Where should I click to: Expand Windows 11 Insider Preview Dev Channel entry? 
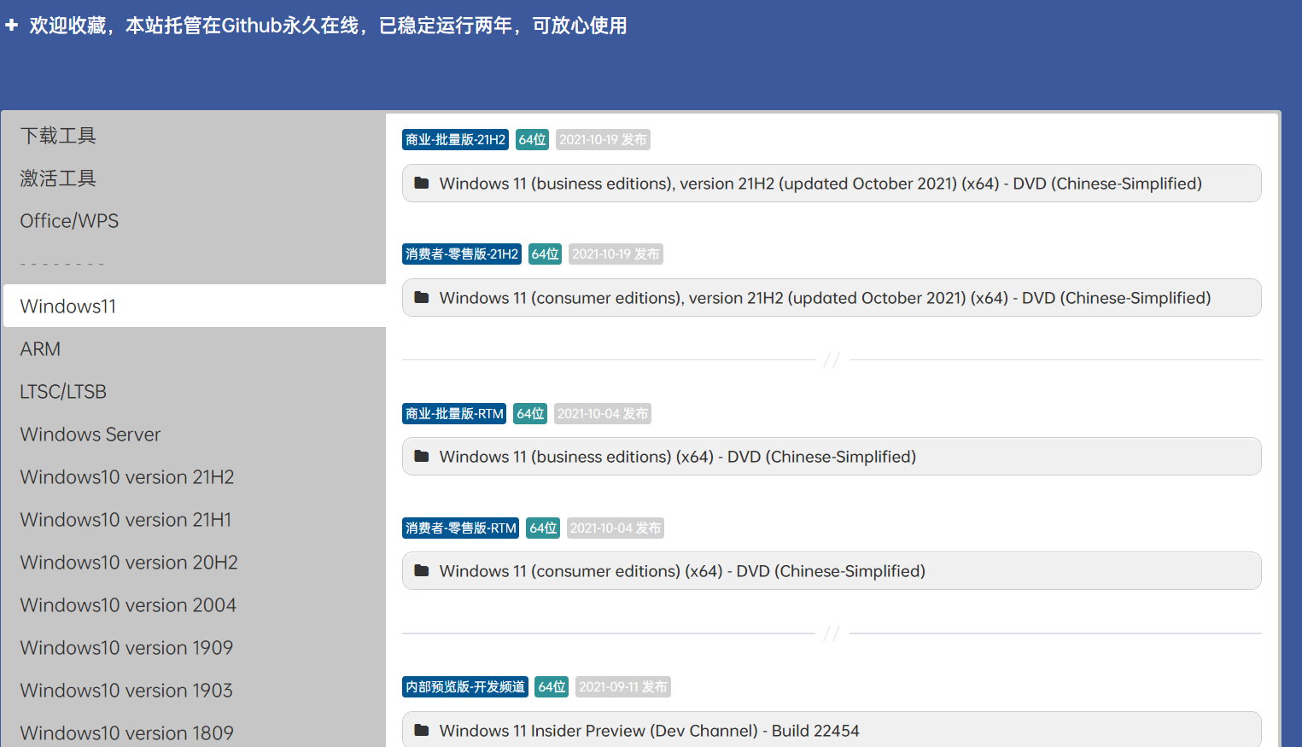(x=649, y=731)
